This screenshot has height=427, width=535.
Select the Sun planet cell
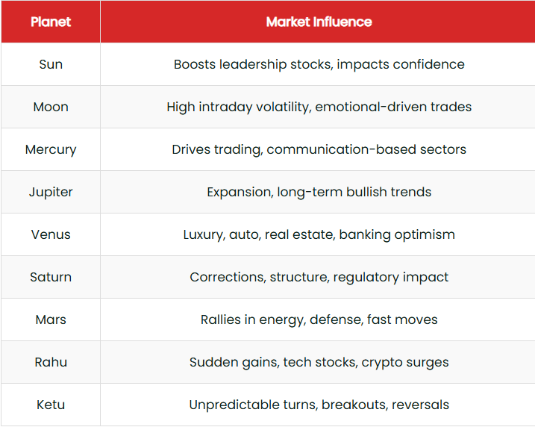pos(51,64)
